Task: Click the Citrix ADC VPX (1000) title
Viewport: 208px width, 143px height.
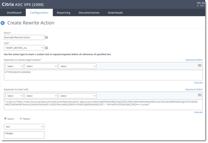Action: tap(23, 4)
